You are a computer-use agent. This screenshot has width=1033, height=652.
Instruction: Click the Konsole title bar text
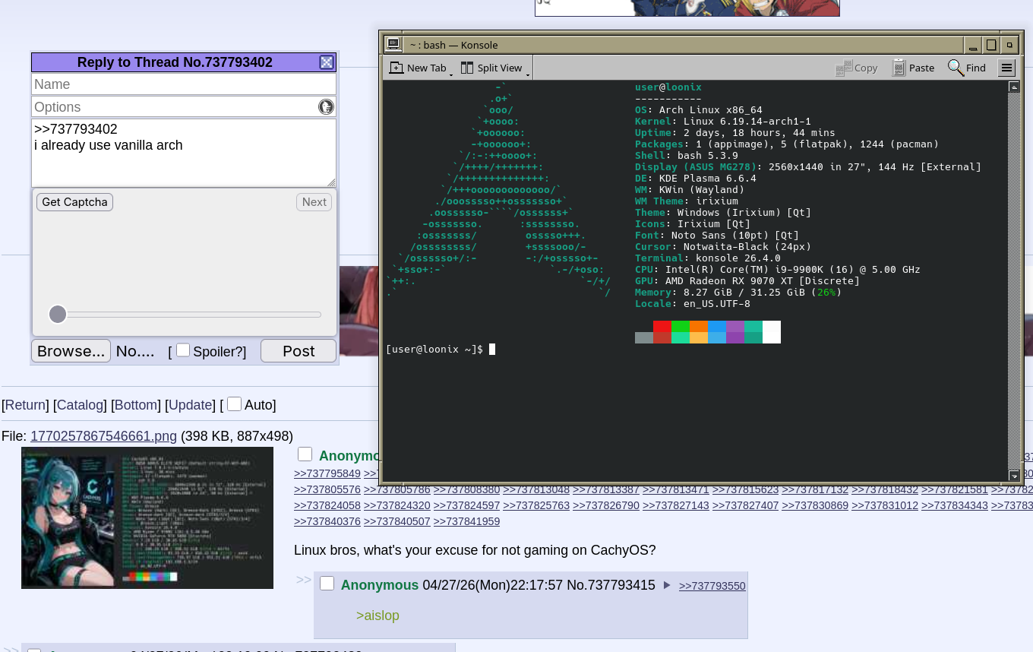(454, 45)
